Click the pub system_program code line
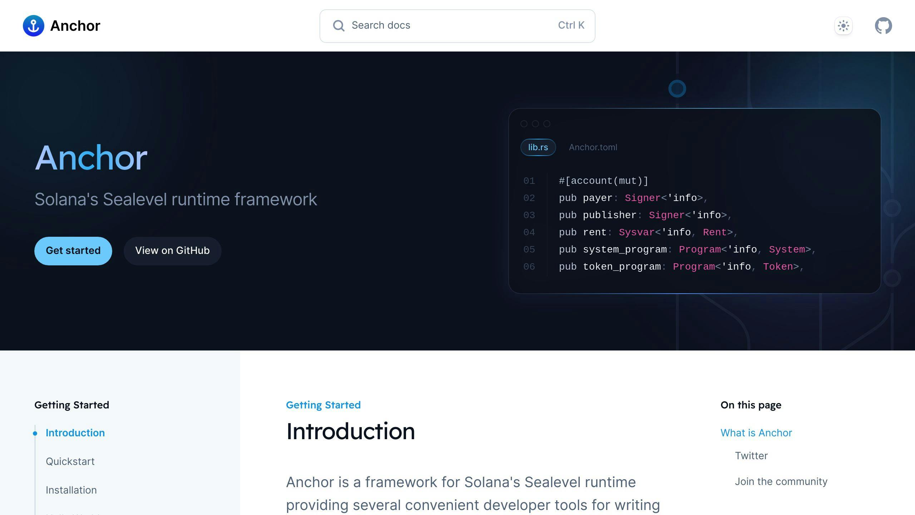The height and width of the screenshot is (515, 915). 687,250
